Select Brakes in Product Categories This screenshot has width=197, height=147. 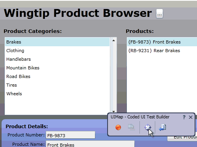pos(57,42)
